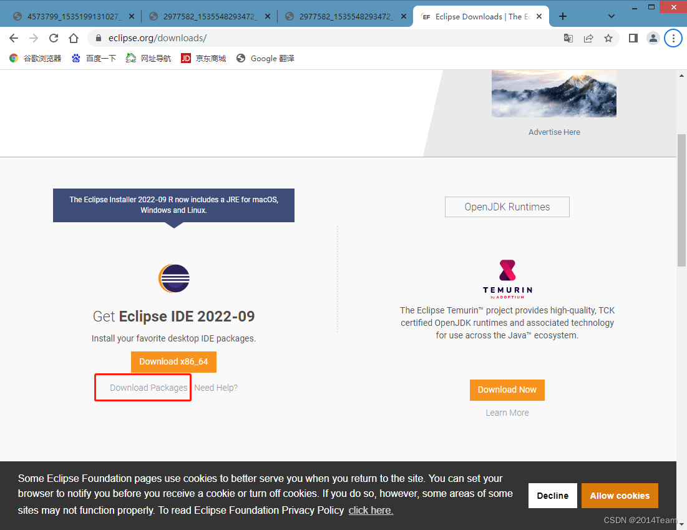Viewport: 687px width, 530px height.
Task: Open a new browser tab
Action: click(x=563, y=16)
